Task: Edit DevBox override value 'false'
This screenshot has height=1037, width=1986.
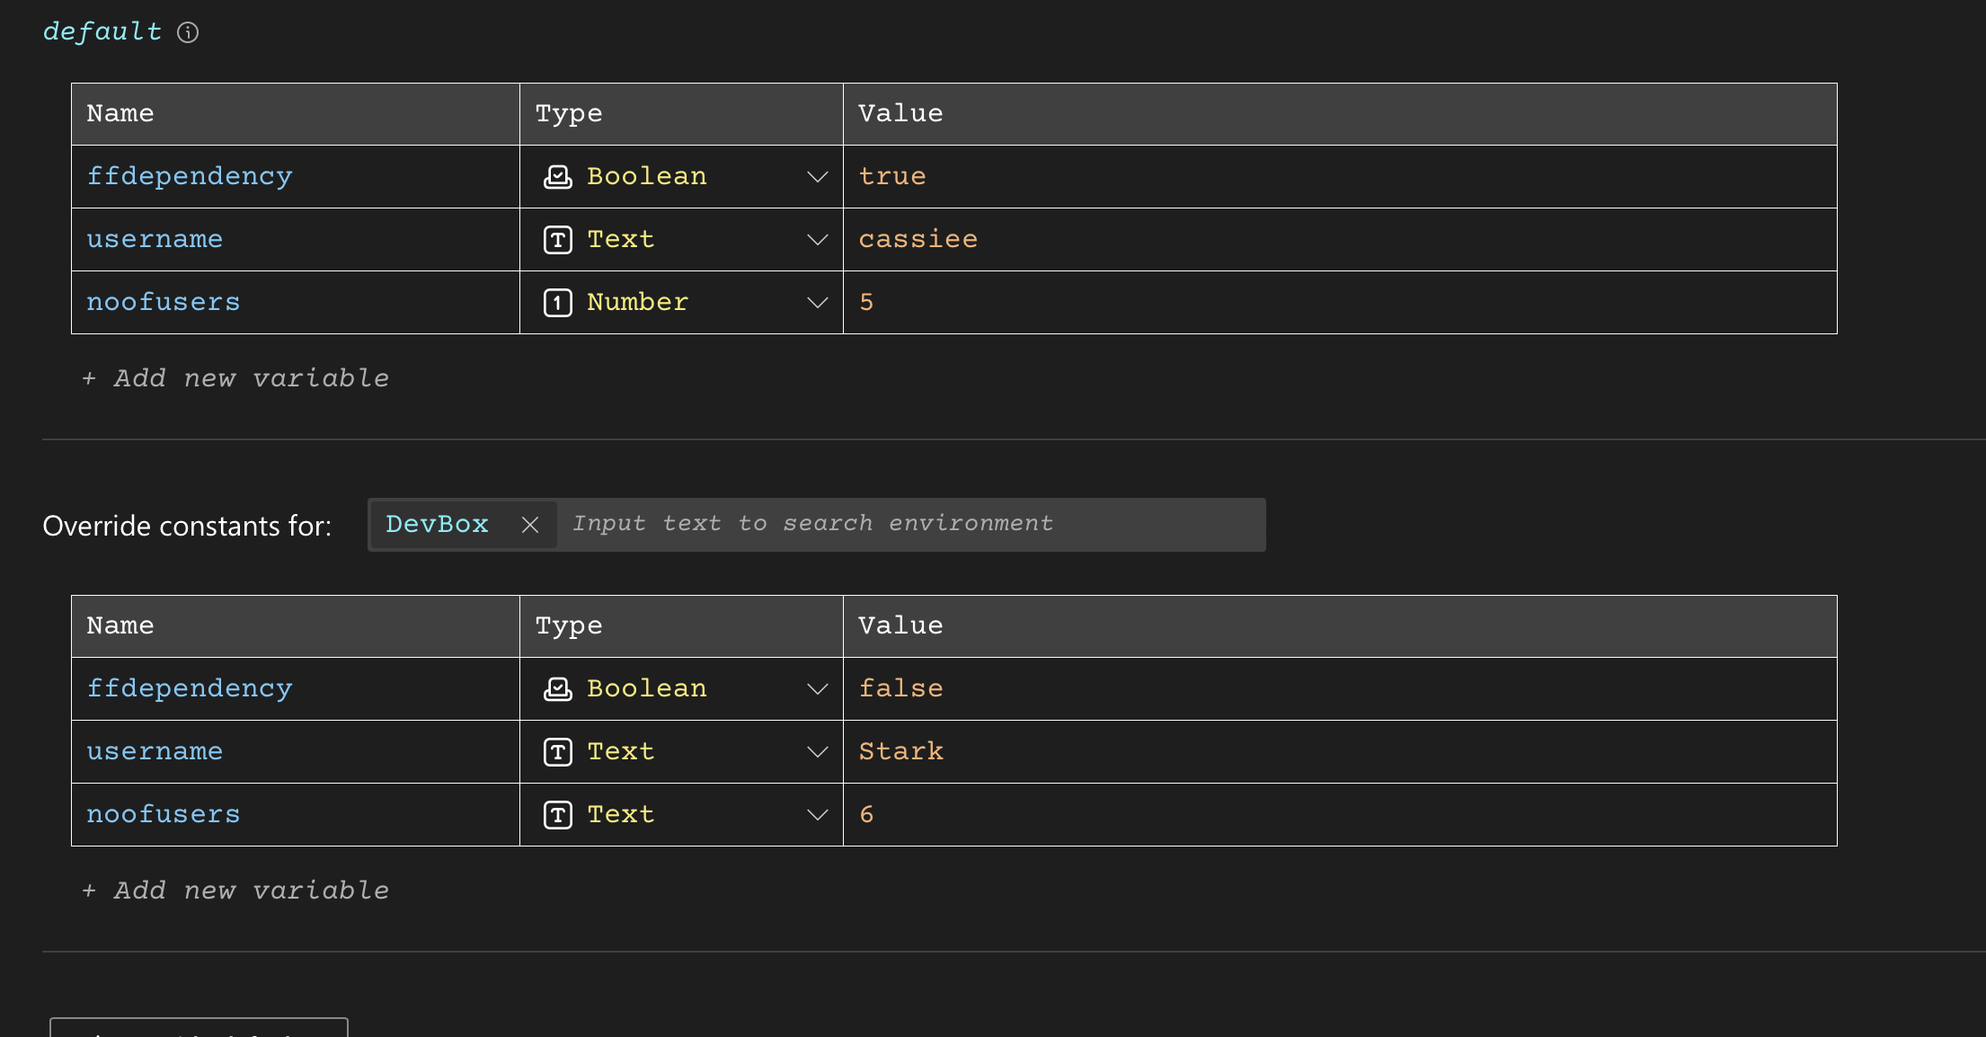Action: (x=900, y=689)
